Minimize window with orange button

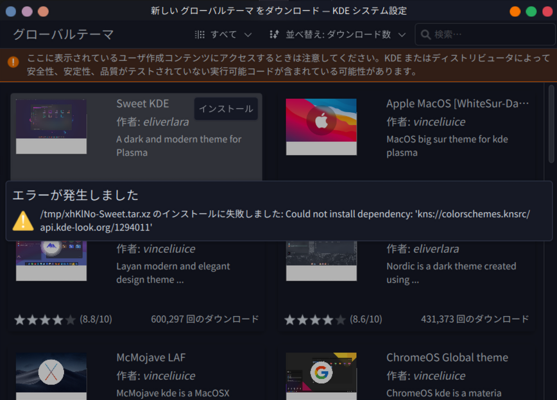(x=515, y=12)
